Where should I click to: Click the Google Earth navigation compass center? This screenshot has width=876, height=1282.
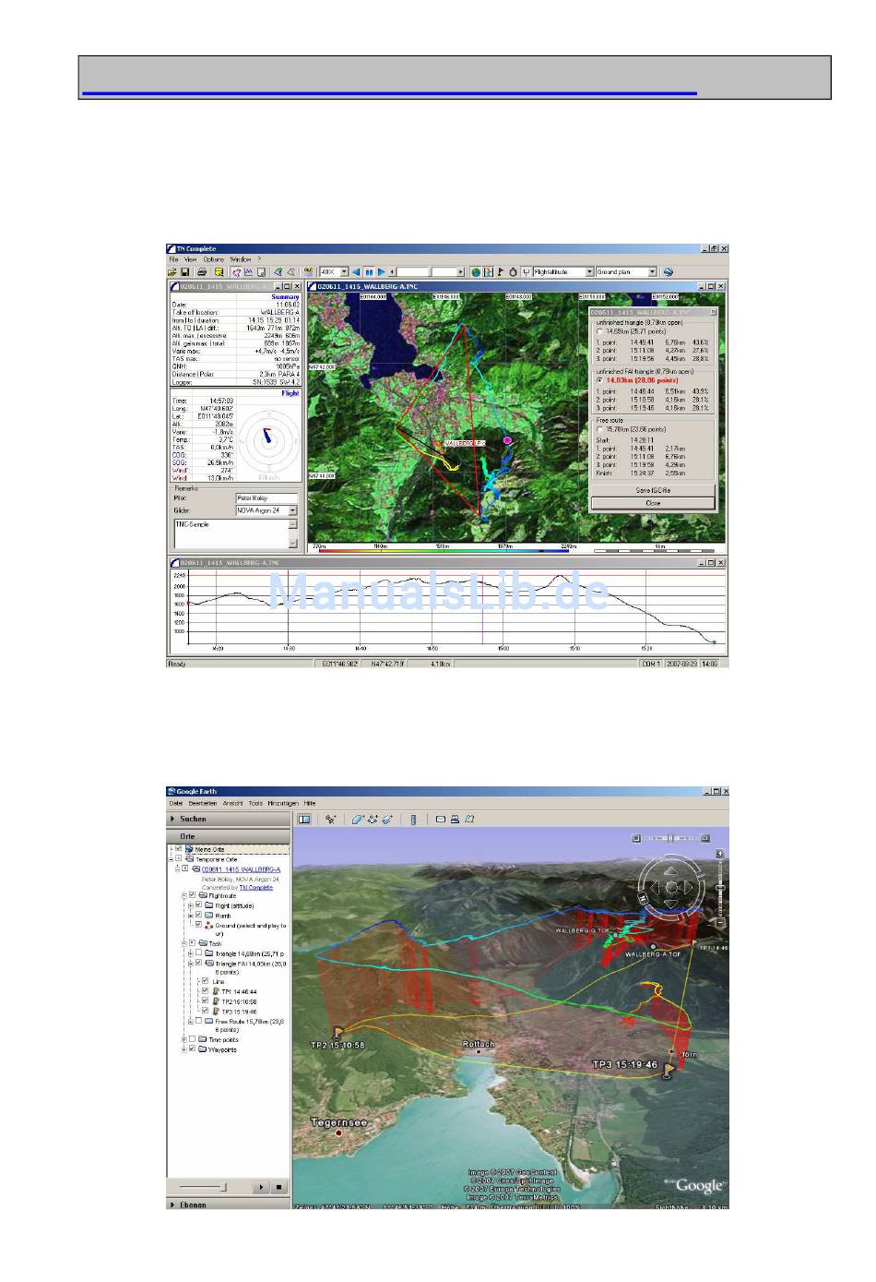tap(670, 888)
